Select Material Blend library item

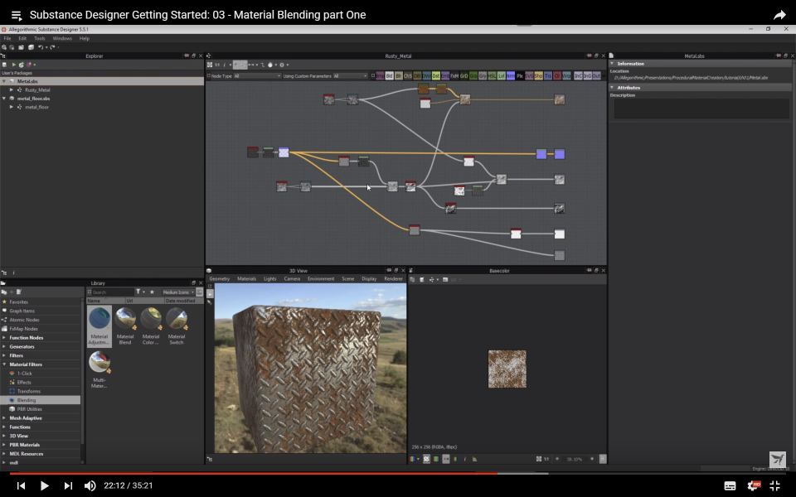(x=125, y=325)
